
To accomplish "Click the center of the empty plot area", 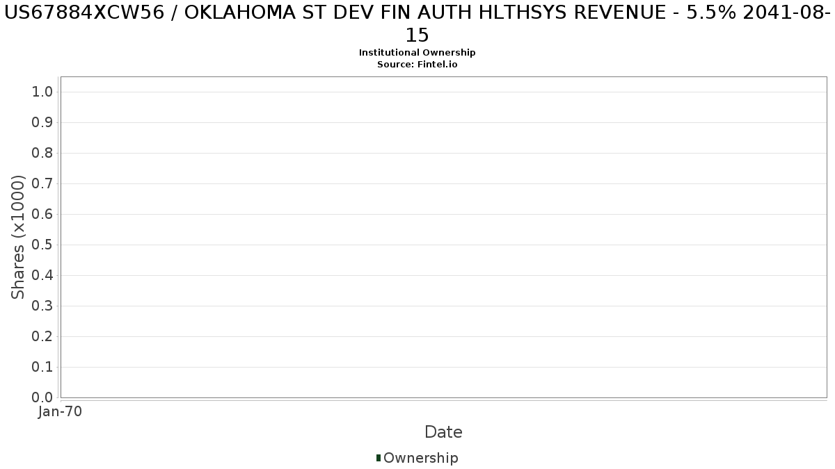I will [443, 237].
